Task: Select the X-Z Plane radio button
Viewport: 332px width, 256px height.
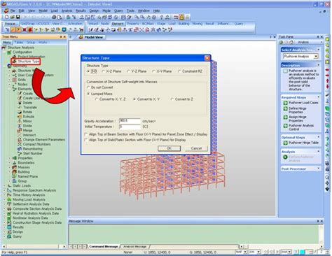Action: tap(103, 71)
